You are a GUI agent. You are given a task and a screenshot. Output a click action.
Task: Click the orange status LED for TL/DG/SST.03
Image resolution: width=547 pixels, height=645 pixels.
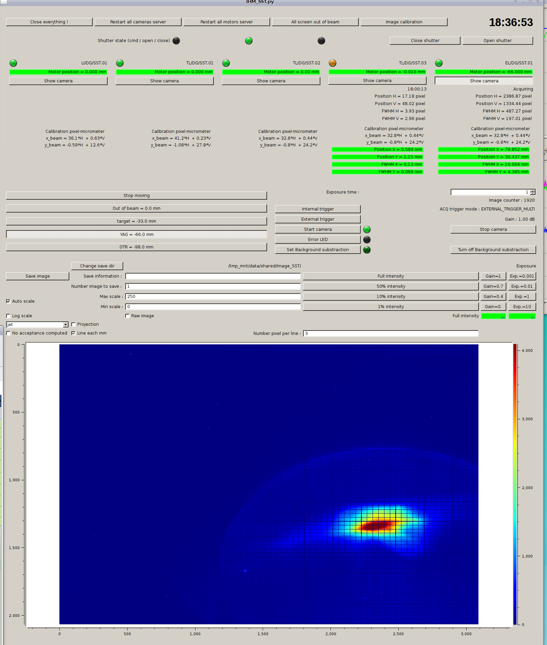333,63
